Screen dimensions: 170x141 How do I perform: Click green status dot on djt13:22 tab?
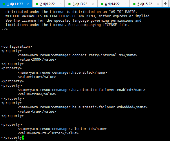point(70,4)
